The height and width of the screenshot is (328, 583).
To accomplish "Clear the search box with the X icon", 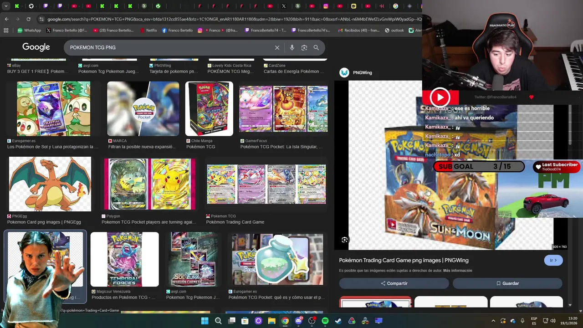I will pyautogui.click(x=277, y=47).
